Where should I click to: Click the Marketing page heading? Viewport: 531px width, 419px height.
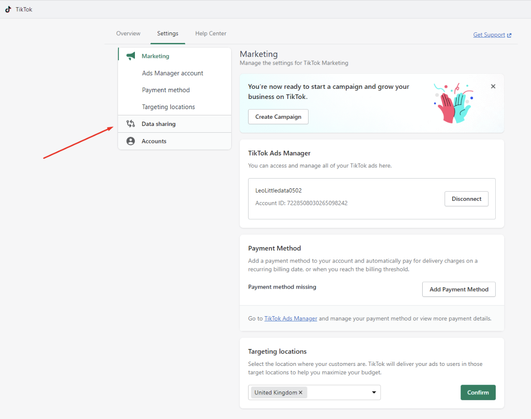click(259, 54)
